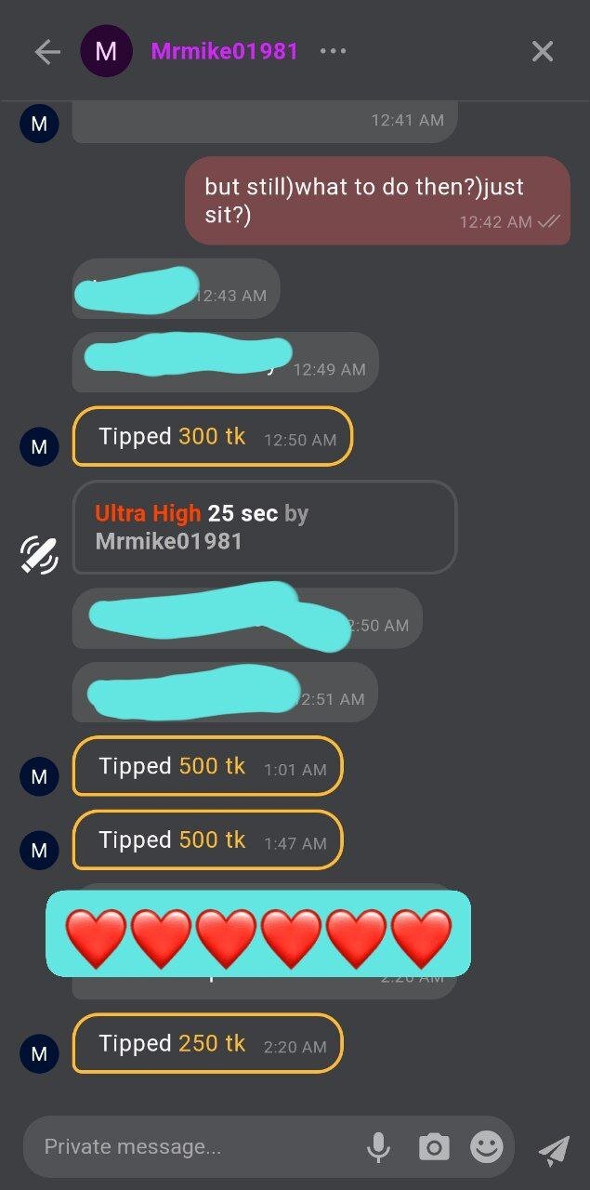Open the three-dots options menu
This screenshot has height=1190, width=590.
[333, 51]
